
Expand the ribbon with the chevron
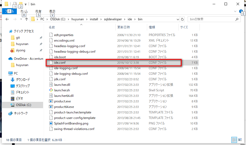tap(235, 11)
